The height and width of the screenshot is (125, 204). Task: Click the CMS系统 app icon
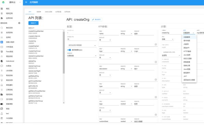coord(2,47)
